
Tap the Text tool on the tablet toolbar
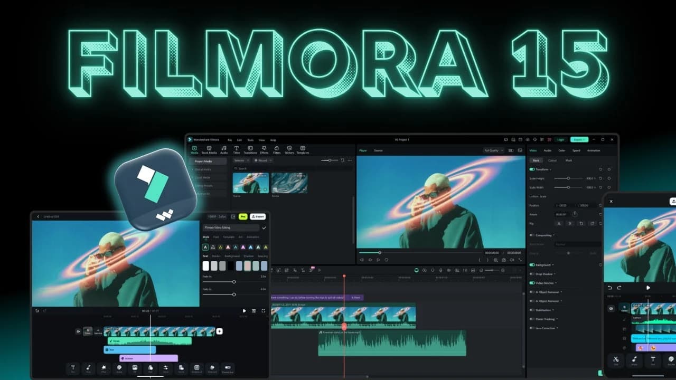tap(73, 367)
